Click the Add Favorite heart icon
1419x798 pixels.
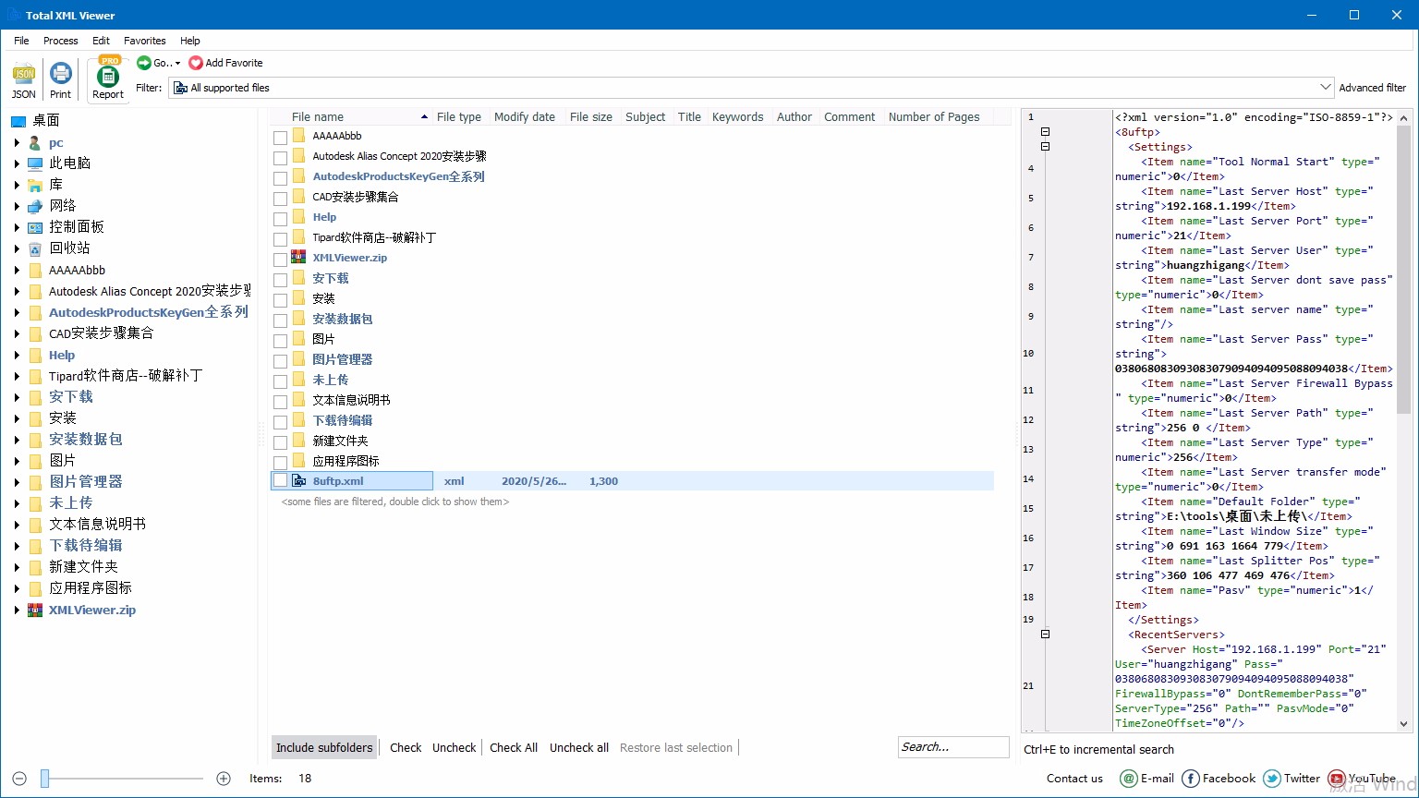click(196, 63)
